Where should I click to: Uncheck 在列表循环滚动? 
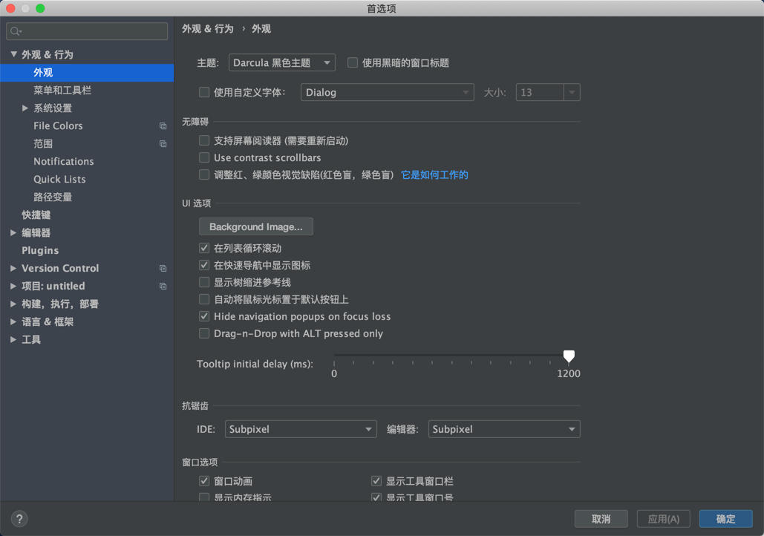(x=203, y=248)
